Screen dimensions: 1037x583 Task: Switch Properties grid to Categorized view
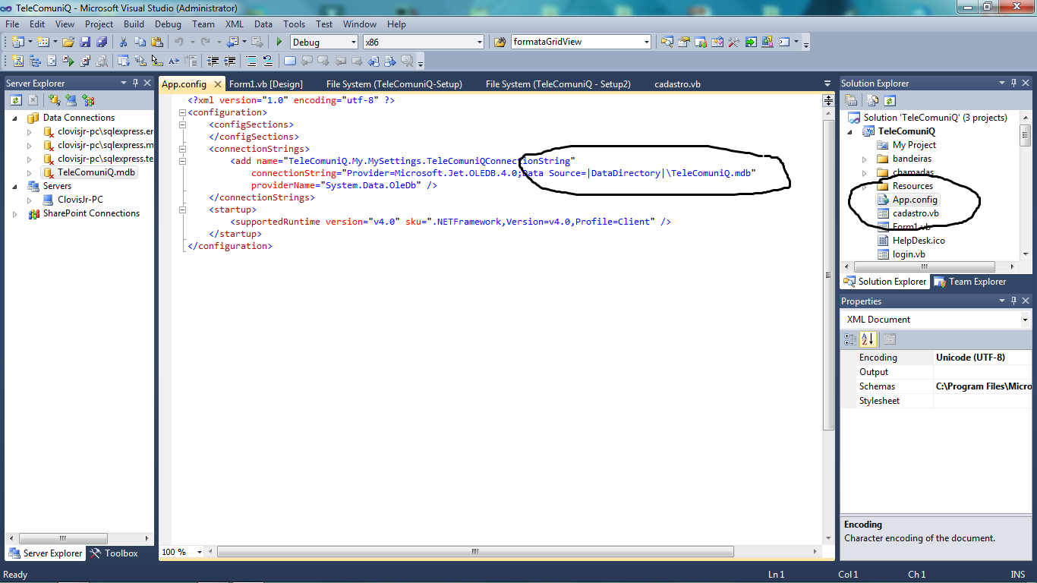tap(851, 339)
